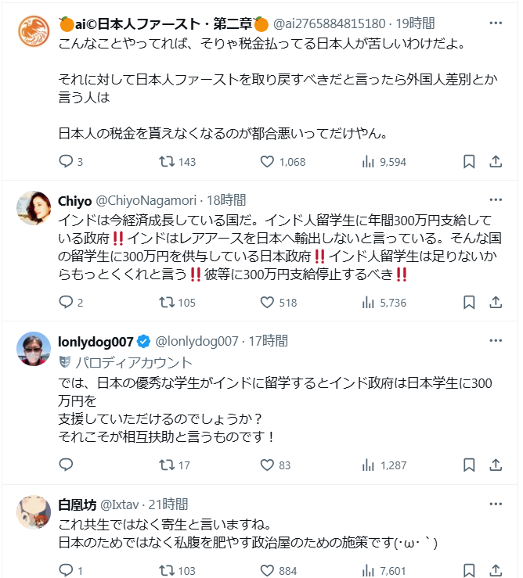Like Chiyo's post with 518 likes
523x578 pixels.
267,302
